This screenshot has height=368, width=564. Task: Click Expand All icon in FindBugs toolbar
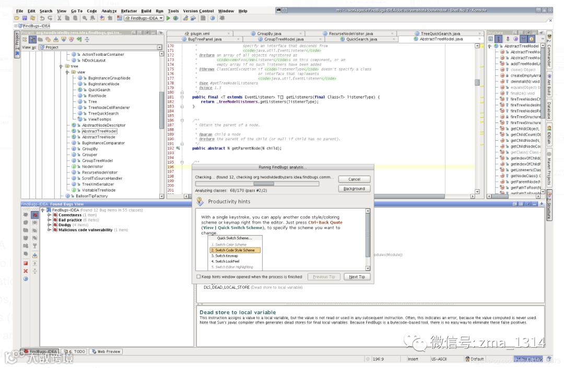[x=34, y=264]
